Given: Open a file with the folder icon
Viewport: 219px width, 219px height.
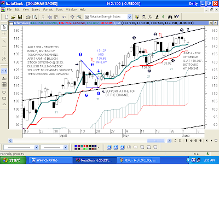Looking at the screenshot, I should tap(13, 17).
